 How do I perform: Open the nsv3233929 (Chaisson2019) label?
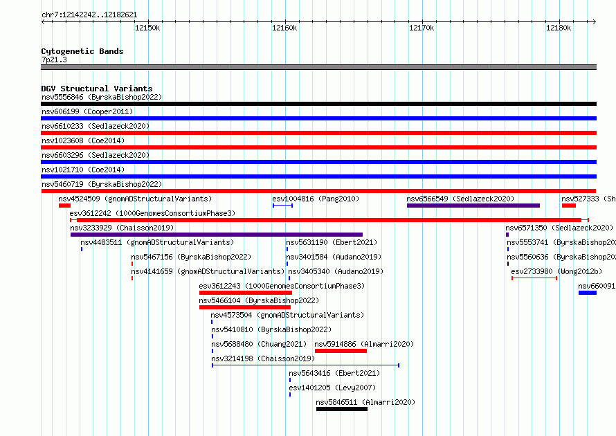pyautogui.click(x=122, y=228)
